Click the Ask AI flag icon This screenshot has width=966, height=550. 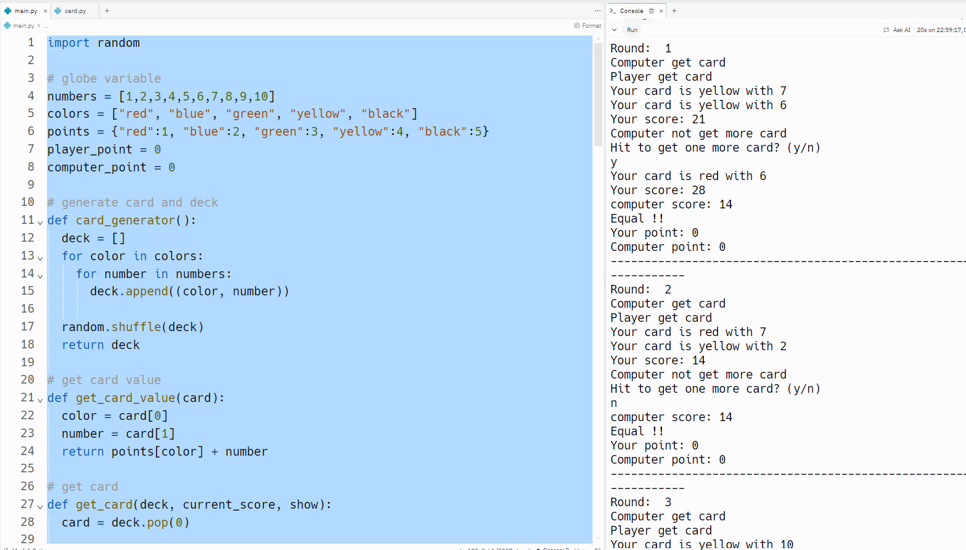click(886, 30)
